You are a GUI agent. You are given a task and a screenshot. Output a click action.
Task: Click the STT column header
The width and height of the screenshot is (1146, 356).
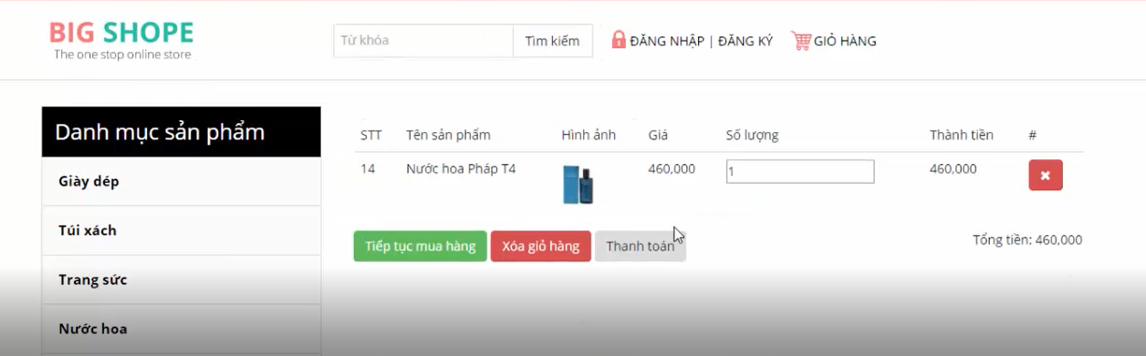click(371, 135)
